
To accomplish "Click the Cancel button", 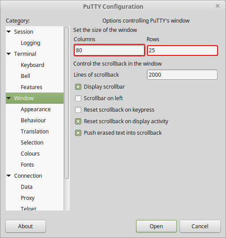I will [200, 226].
